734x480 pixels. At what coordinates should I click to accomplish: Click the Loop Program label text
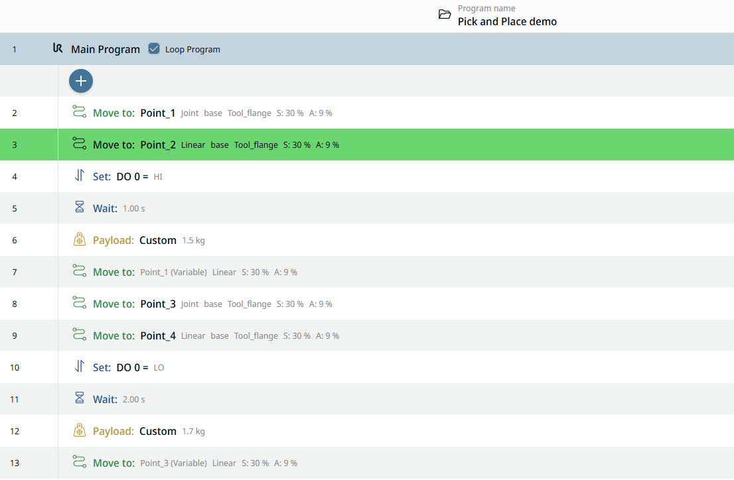(192, 50)
